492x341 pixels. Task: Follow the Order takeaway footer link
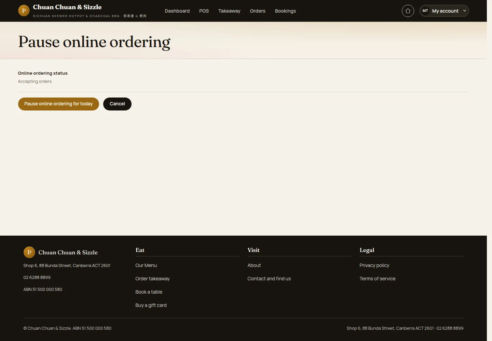pyautogui.click(x=152, y=279)
